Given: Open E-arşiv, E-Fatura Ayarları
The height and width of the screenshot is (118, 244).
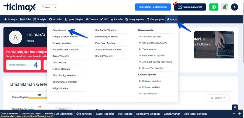Looking at the screenshot, I should pos(65,37).
